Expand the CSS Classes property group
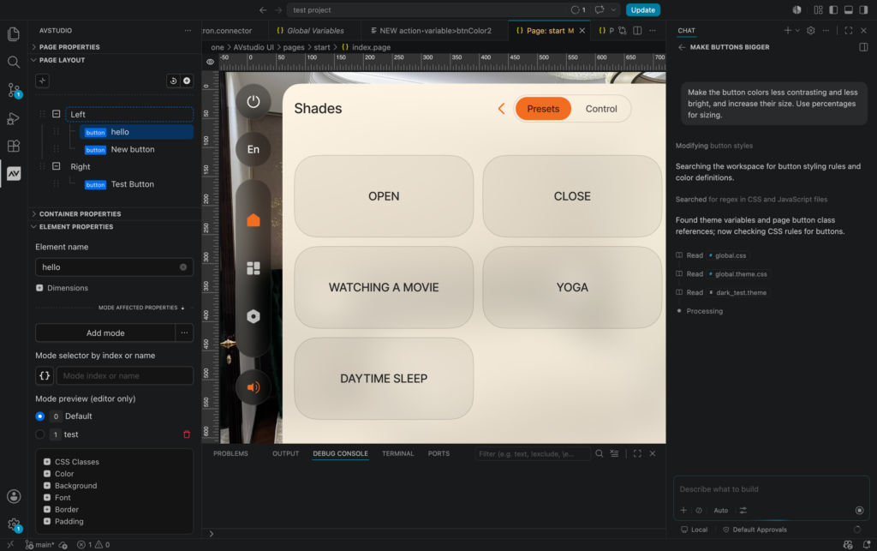The width and height of the screenshot is (877, 551). [x=47, y=462]
